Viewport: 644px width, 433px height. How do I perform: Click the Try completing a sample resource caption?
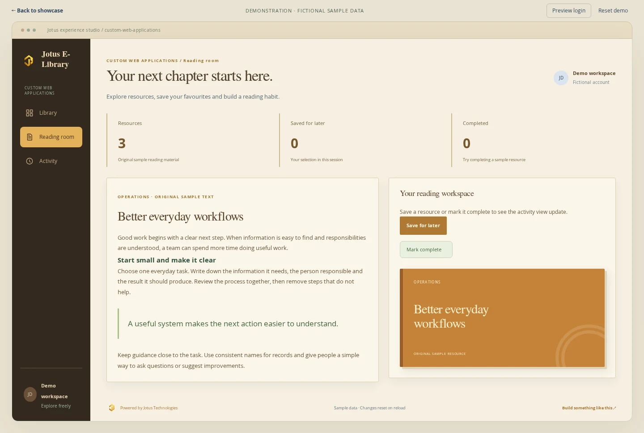click(x=494, y=160)
